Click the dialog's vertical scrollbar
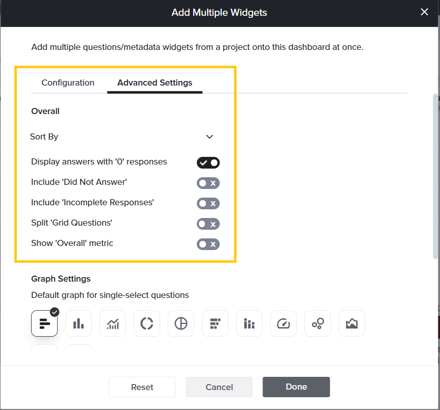This screenshot has width=440, height=410. point(436,177)
